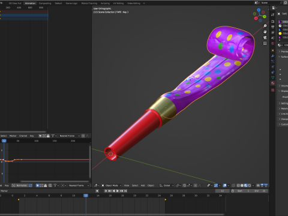Switch to the Compositing workspace tab
Image resolution: width=288 pixels, height=216 pixels.
click(x=45, y=3)
